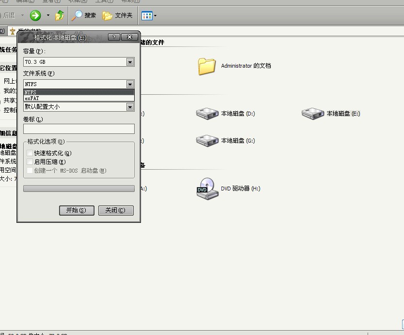Select DVD drive (H:) icon
404x335 pixels.
pos(207,189)
